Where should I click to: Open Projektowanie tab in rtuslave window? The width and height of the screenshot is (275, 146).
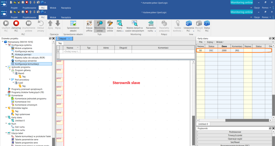click(29, 17)
